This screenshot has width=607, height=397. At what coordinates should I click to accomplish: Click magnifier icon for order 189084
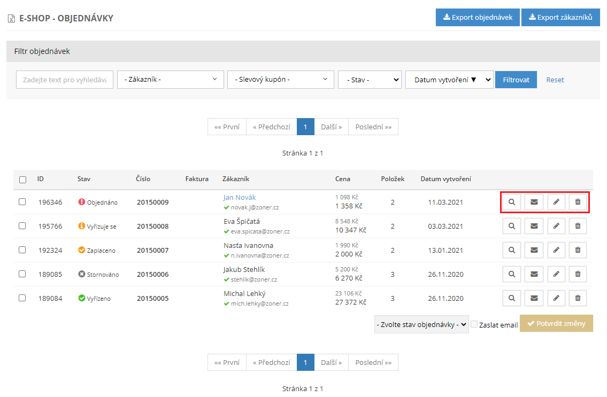(x=512, y=298)
